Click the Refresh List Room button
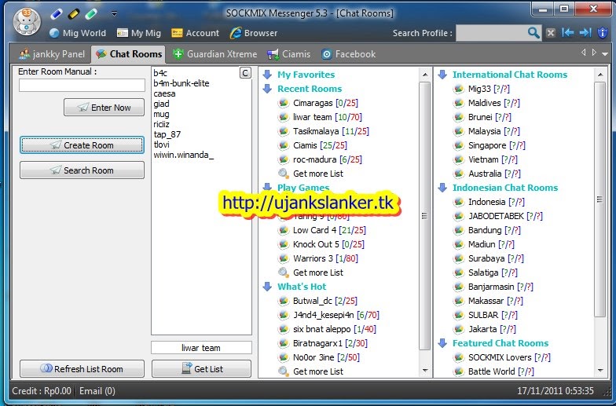The image size is (616, 406). pyautogui.click(x=82, y=369)
